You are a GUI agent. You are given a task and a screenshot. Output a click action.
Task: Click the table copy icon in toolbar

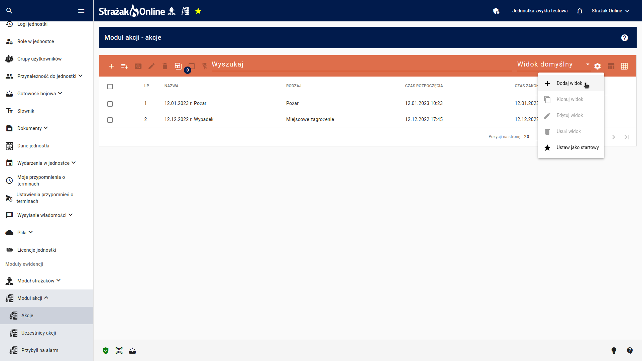[x=178, y=66]
